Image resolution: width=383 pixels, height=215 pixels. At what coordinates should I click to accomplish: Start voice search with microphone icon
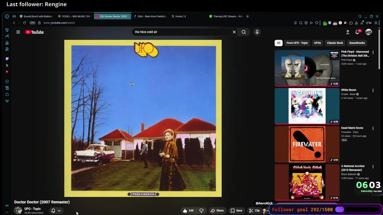click(257, 32)
